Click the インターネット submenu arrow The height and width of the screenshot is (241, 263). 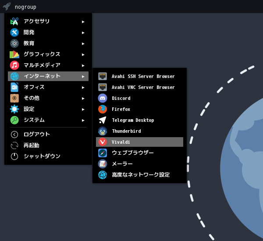click(83, 77)
